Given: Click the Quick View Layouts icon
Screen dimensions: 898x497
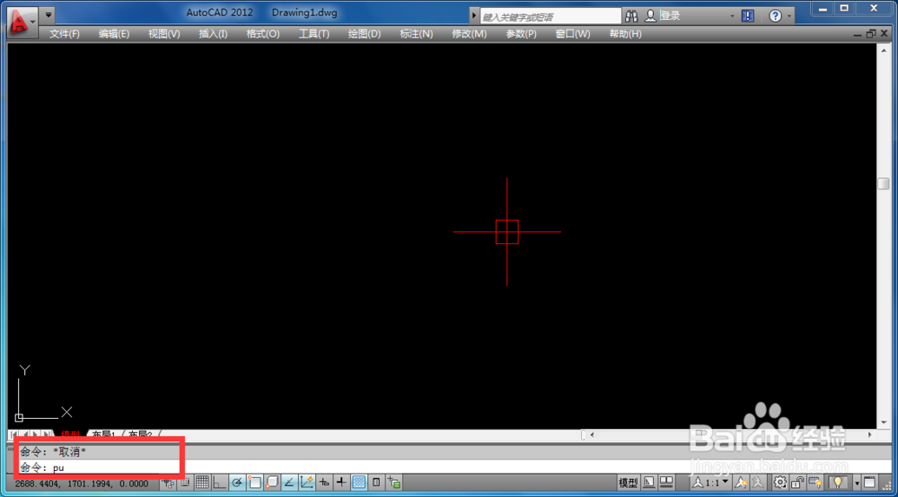Looking at the screenshot, I should pos(649,483).
